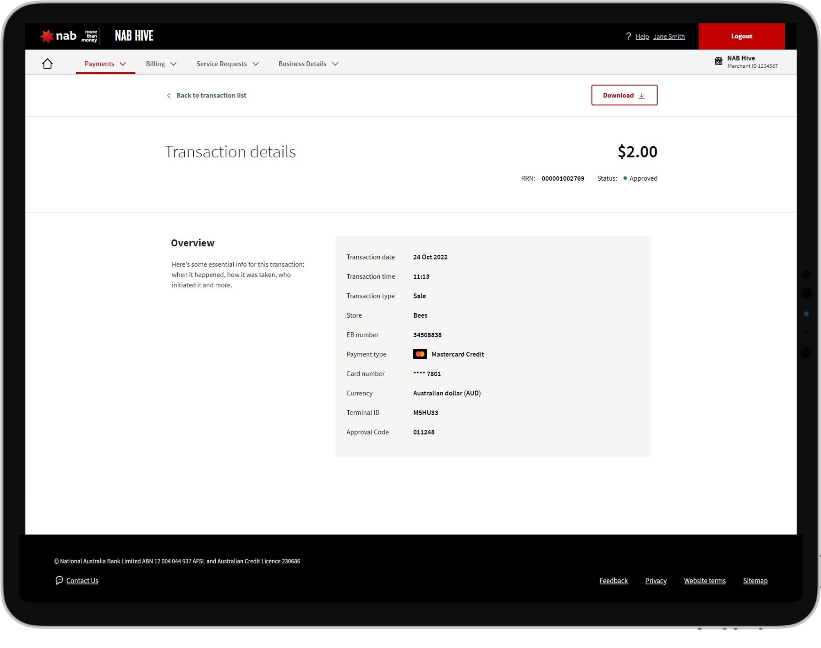Open the Jane Smith profile link

[668, 37]
